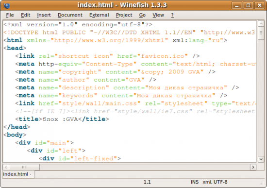Click the '<body>' tag line

[x=15, y=135]
